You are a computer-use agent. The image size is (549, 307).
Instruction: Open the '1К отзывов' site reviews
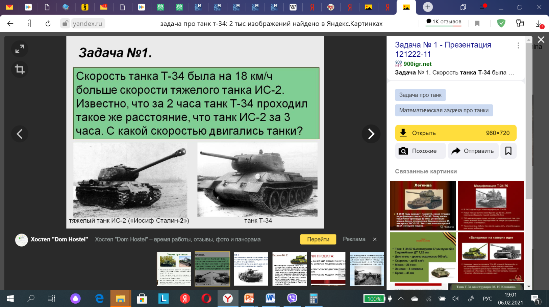click(x=444, y=22)
